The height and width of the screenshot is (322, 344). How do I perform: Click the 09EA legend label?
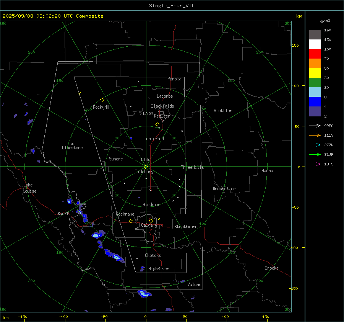tap(329, 126)
